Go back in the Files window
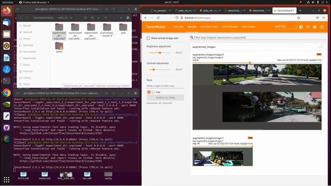Image resolution: width=331 pixels, height=186 pixels. click(21, 18)
